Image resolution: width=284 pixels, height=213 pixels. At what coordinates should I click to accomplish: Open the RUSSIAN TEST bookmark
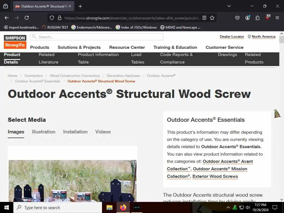55,27
